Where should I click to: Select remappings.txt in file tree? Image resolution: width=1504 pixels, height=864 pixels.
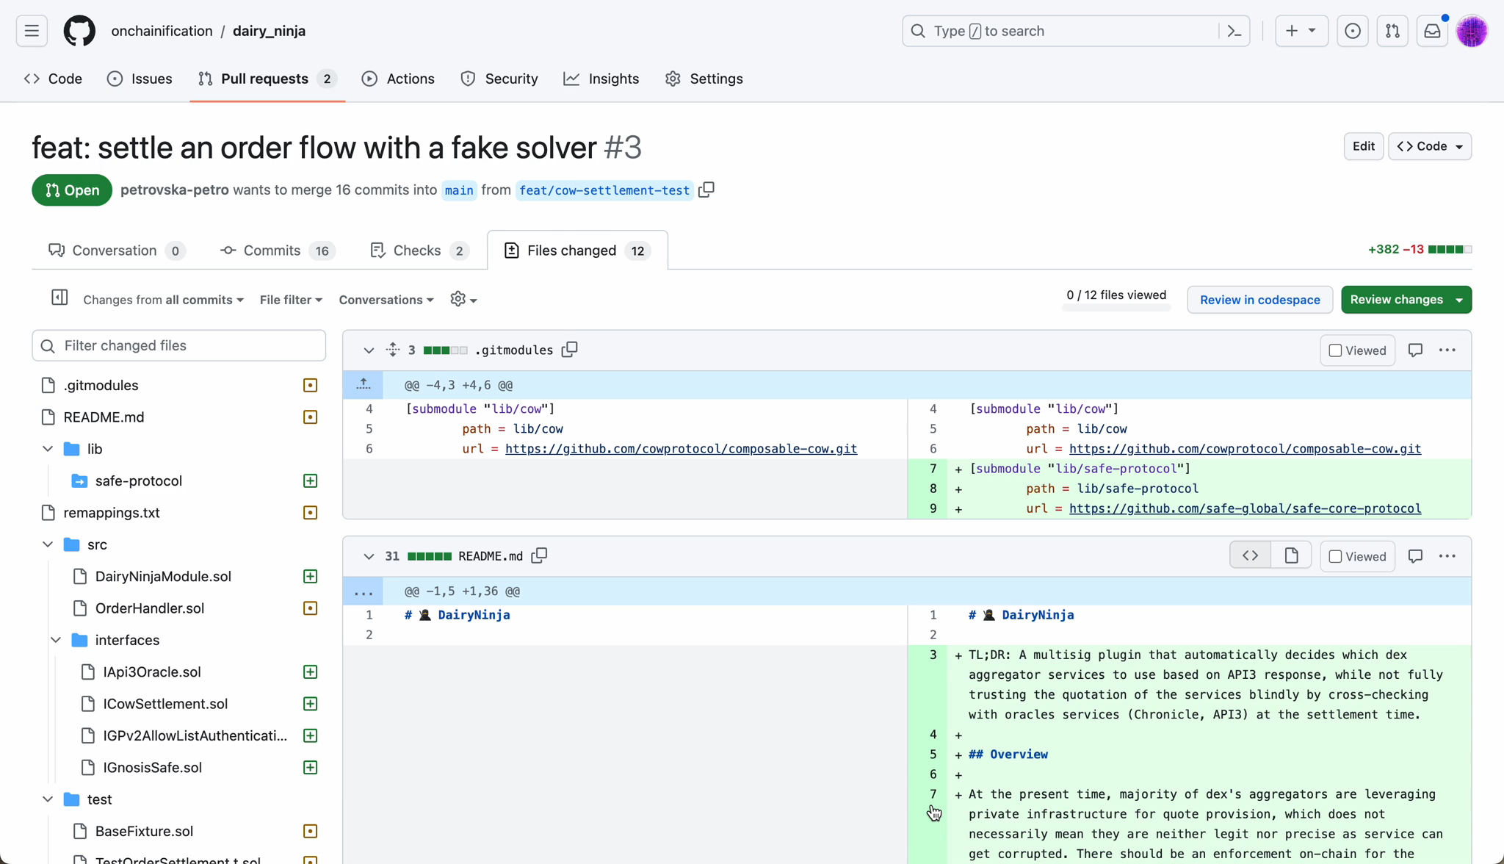coord(112,512)
